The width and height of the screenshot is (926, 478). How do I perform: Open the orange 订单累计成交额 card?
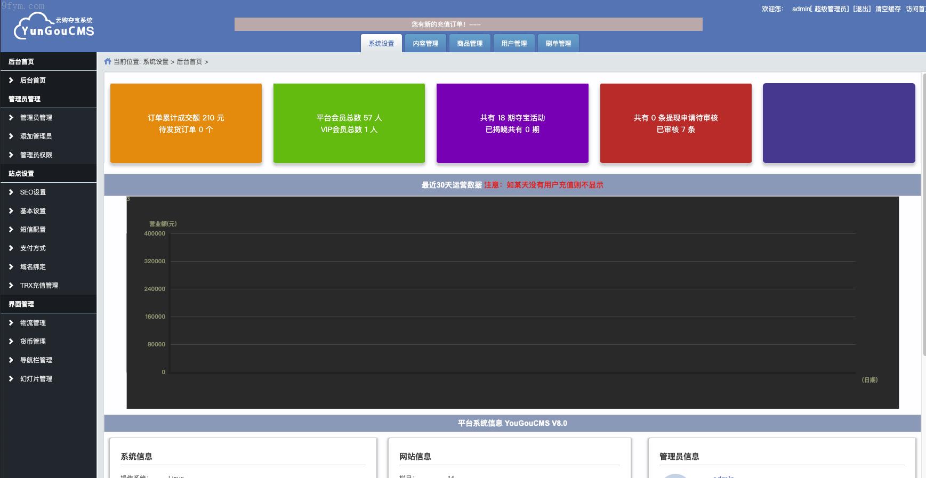tap(186, 123)
